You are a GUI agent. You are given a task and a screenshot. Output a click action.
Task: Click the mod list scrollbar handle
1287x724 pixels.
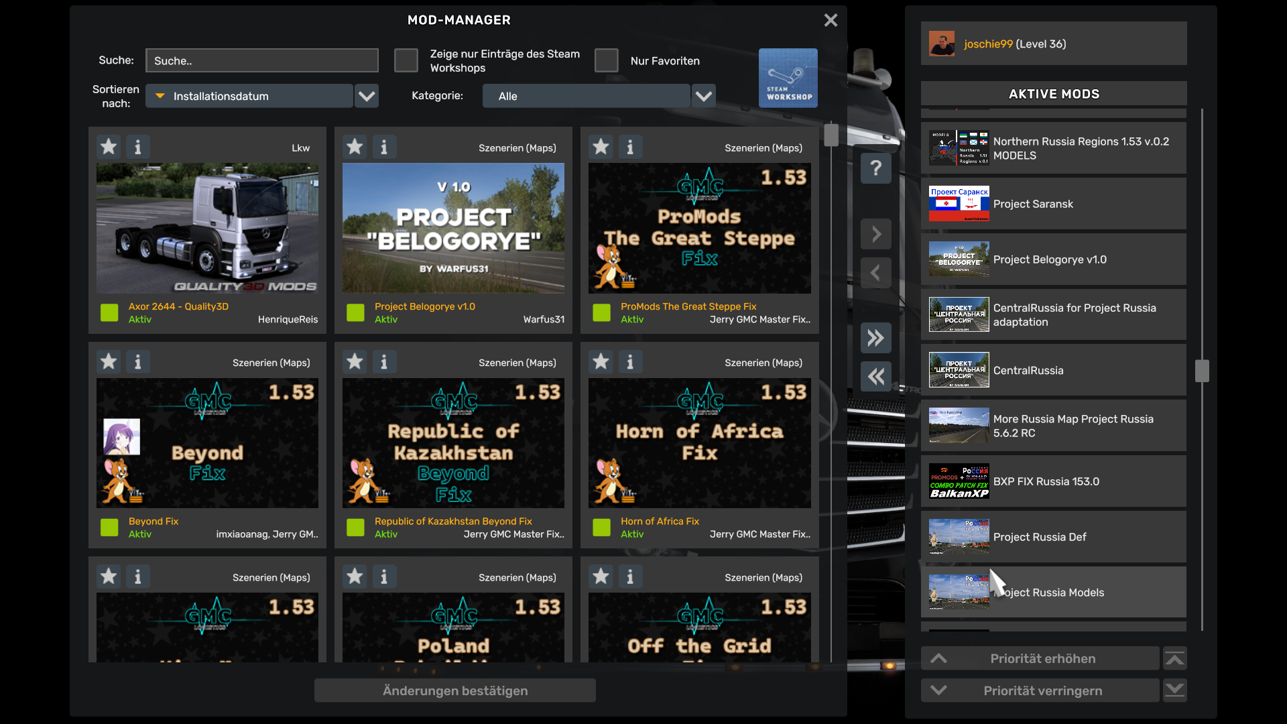point(831,135)
